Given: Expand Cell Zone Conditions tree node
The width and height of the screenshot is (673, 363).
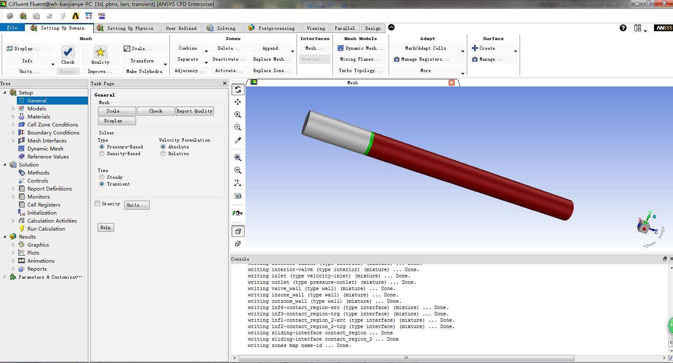Looking at the screenshot, I should click(x=14, y=125).
